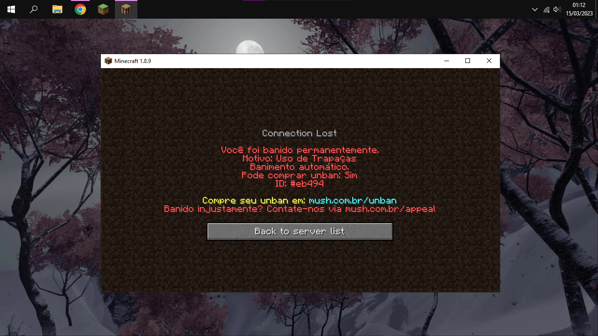Viewport: 598px width, 336px height.
Task: Open the Minecraft Launcher grass block icon
Action: (103, 9)
